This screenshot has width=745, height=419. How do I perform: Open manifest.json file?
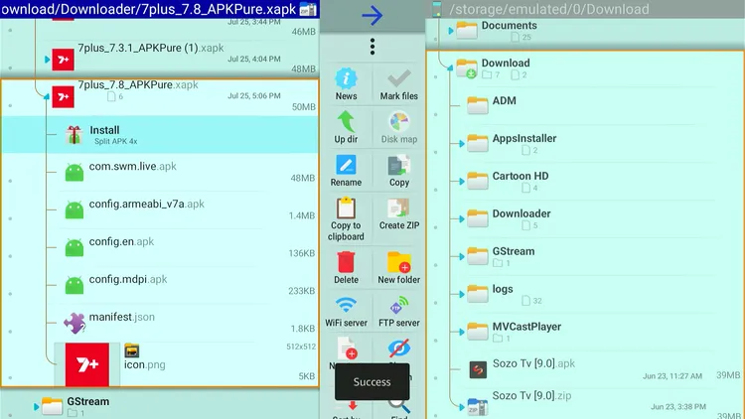tap(160, 322)
